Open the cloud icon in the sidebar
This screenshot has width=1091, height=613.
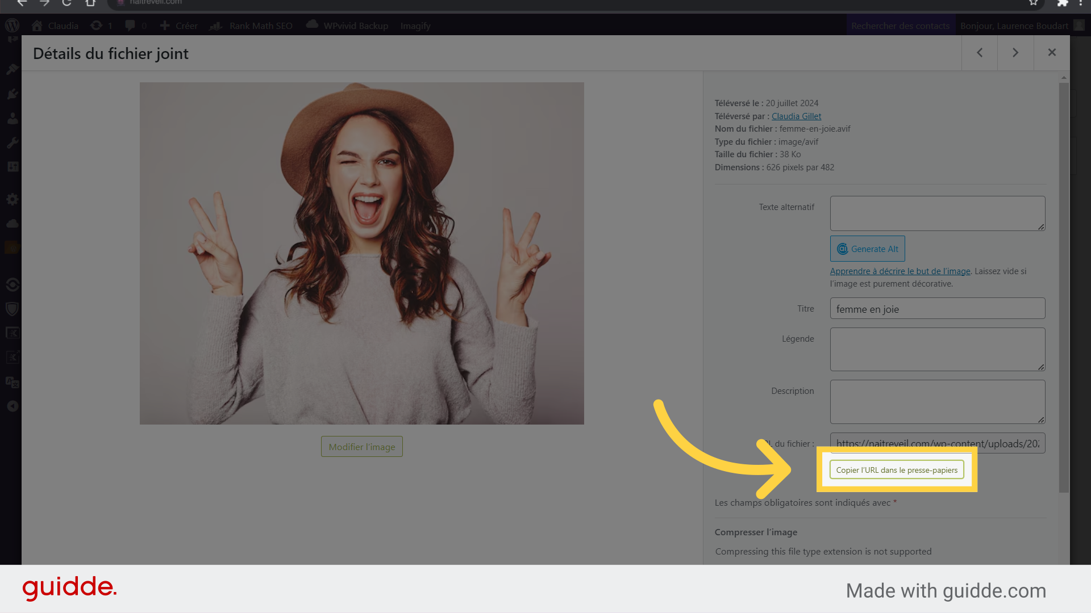(12, 224)
